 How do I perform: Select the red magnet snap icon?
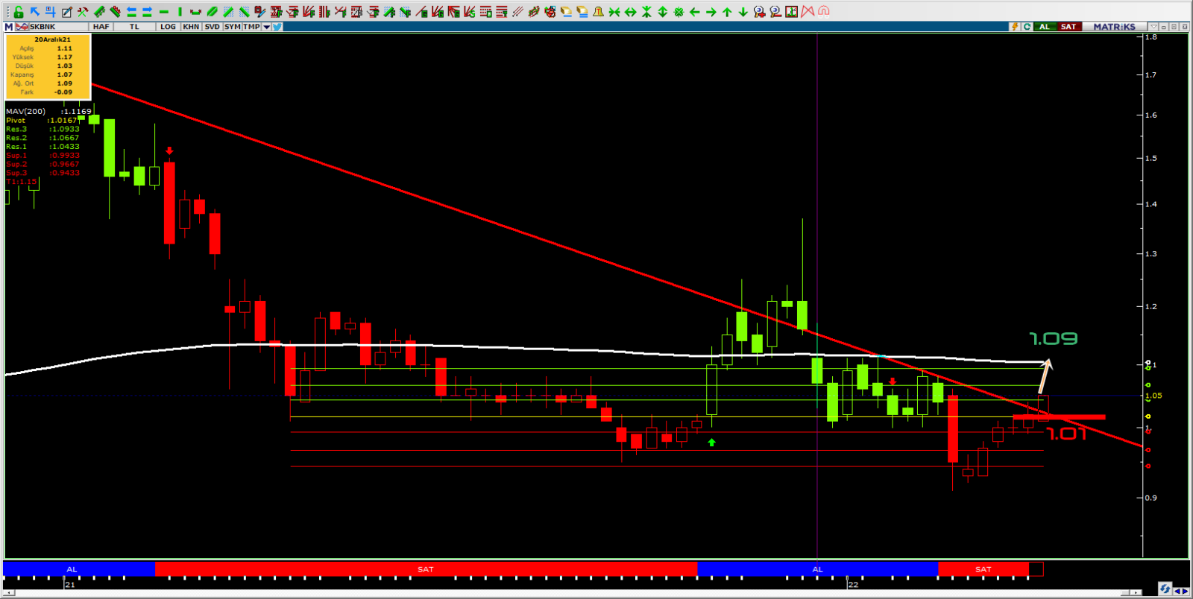[824, 12]
